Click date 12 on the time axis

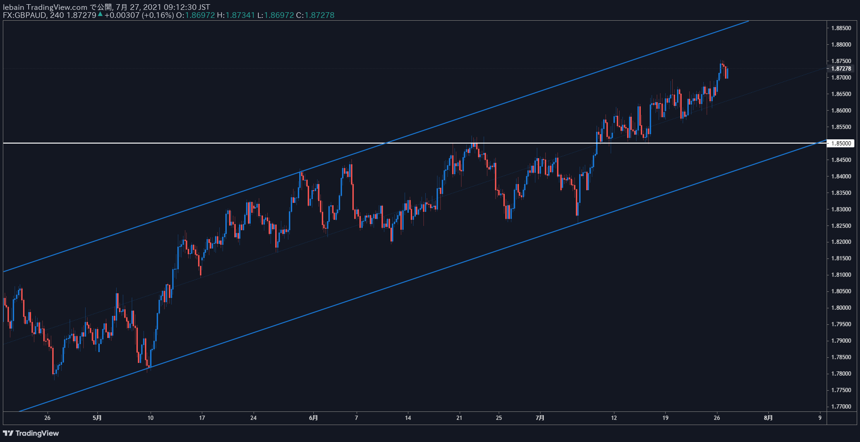[614, 418]
